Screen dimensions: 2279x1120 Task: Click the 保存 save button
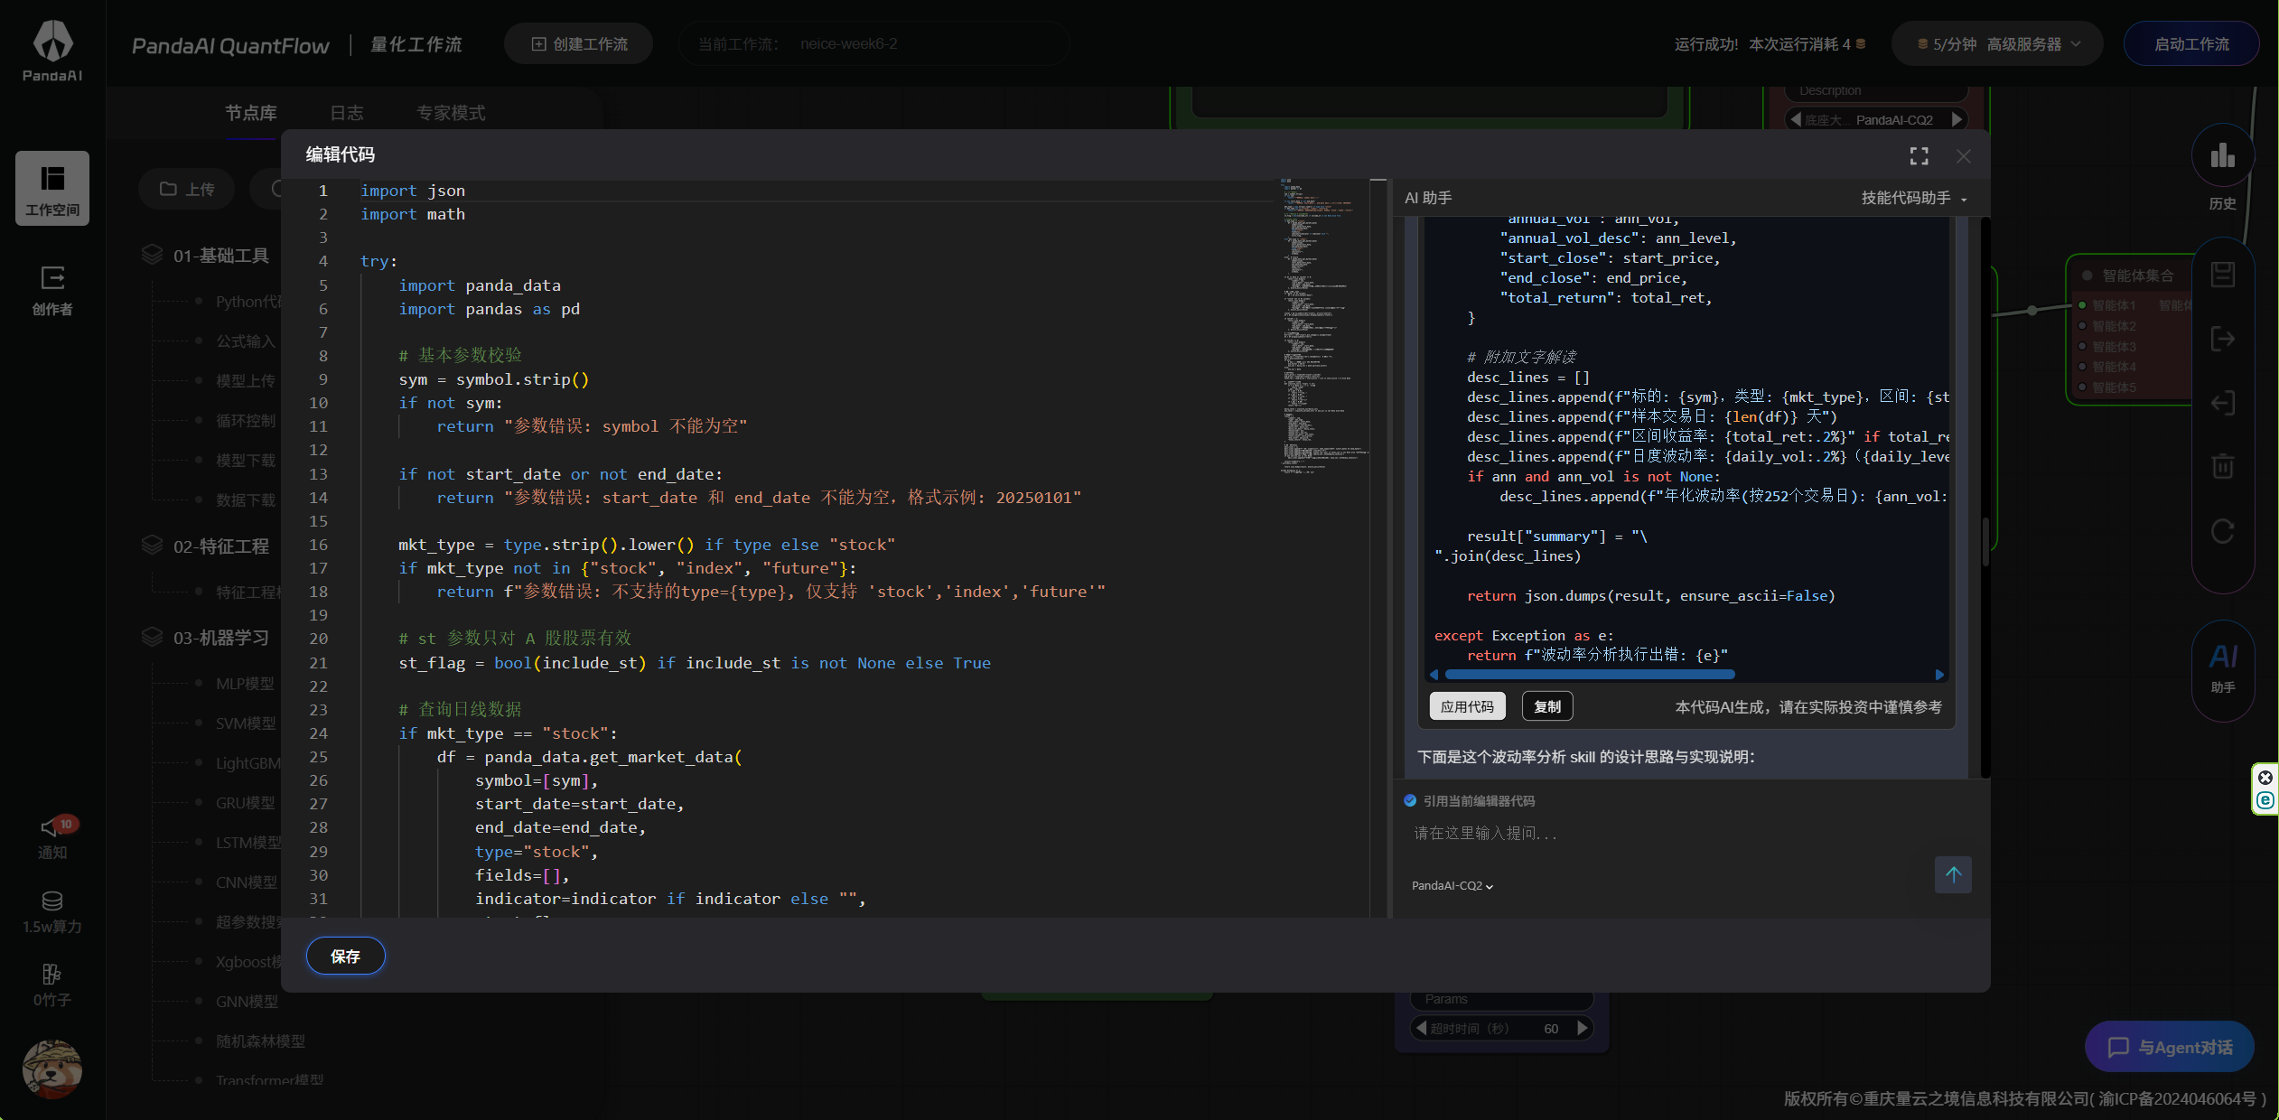(345, 957)
